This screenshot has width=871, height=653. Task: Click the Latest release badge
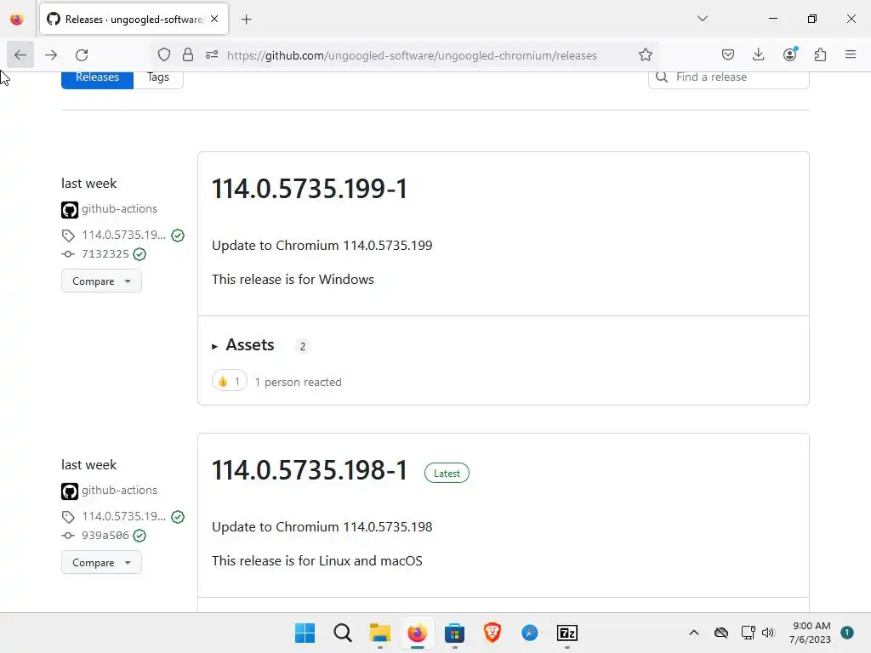coord(447,474)
